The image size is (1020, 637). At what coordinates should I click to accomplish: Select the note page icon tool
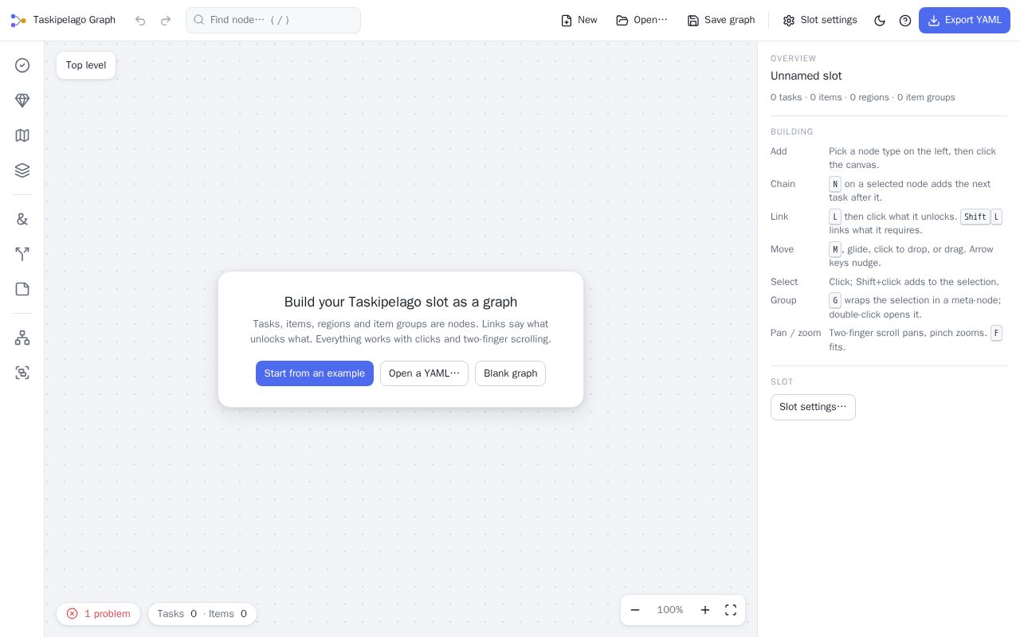click(x=22, y=289)
